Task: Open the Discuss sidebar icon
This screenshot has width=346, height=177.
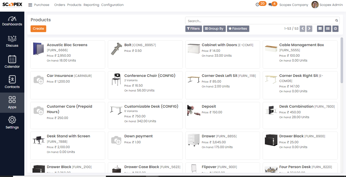Action: [x=12, y=41]
